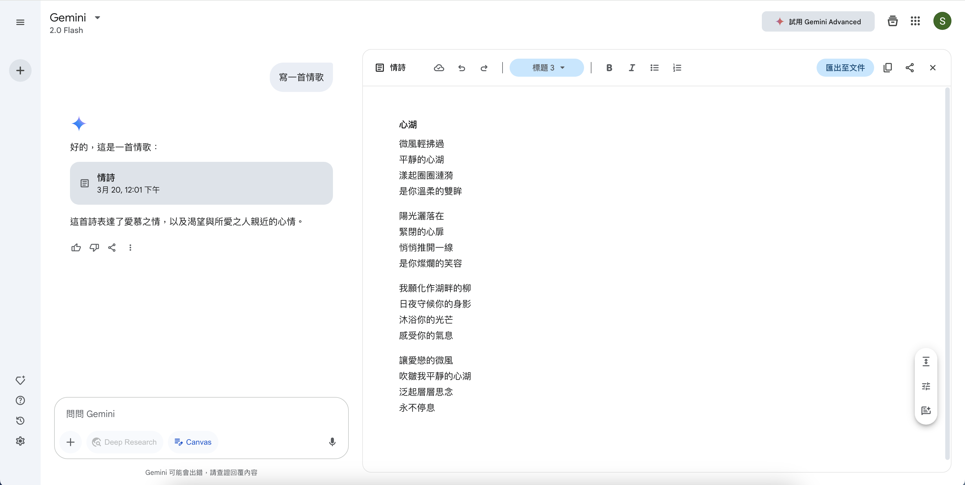
Task: Click the undo arrow icon
Action: pyautogui.click(x=462, y=68)
